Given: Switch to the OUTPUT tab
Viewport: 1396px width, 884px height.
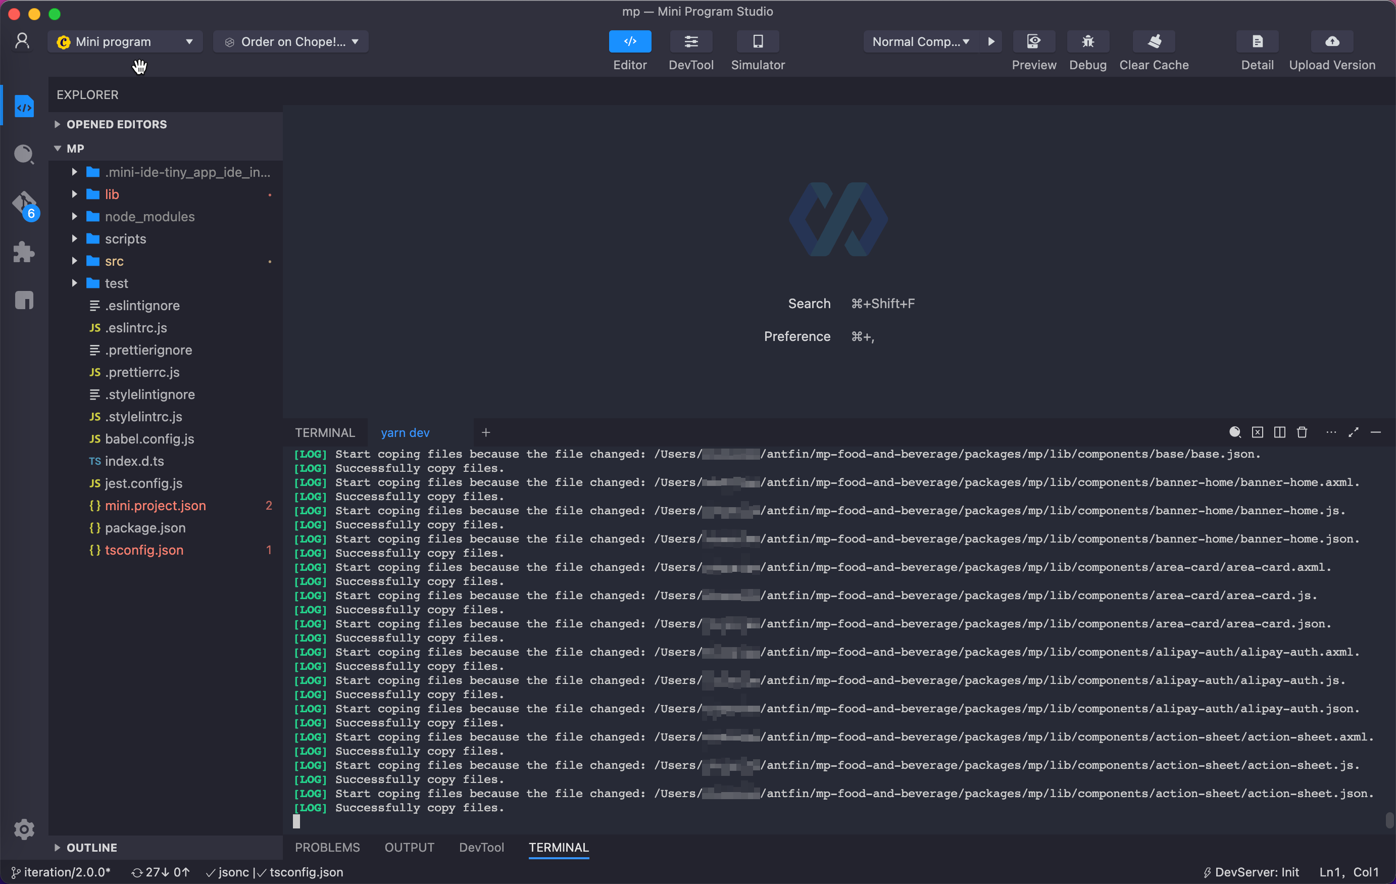Looking at the screenshot, I should (x=409, y=848).
